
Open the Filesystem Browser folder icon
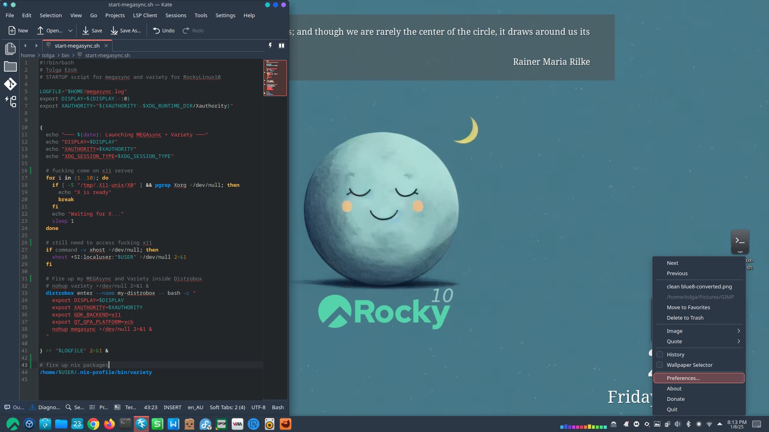(10, 66)
